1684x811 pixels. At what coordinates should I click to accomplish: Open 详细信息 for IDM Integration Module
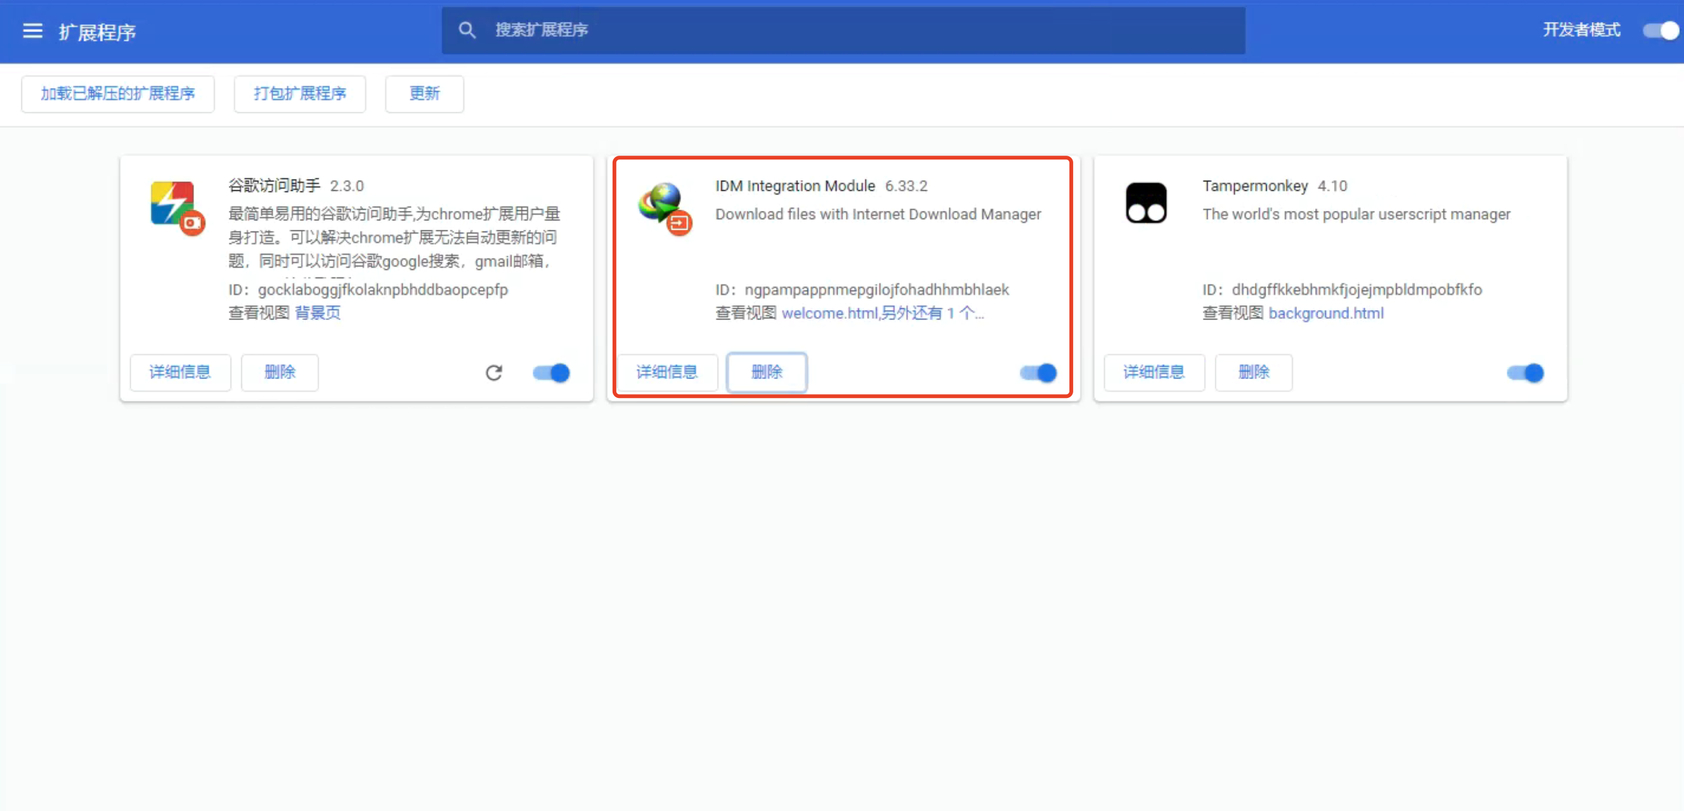pos(667,372)
